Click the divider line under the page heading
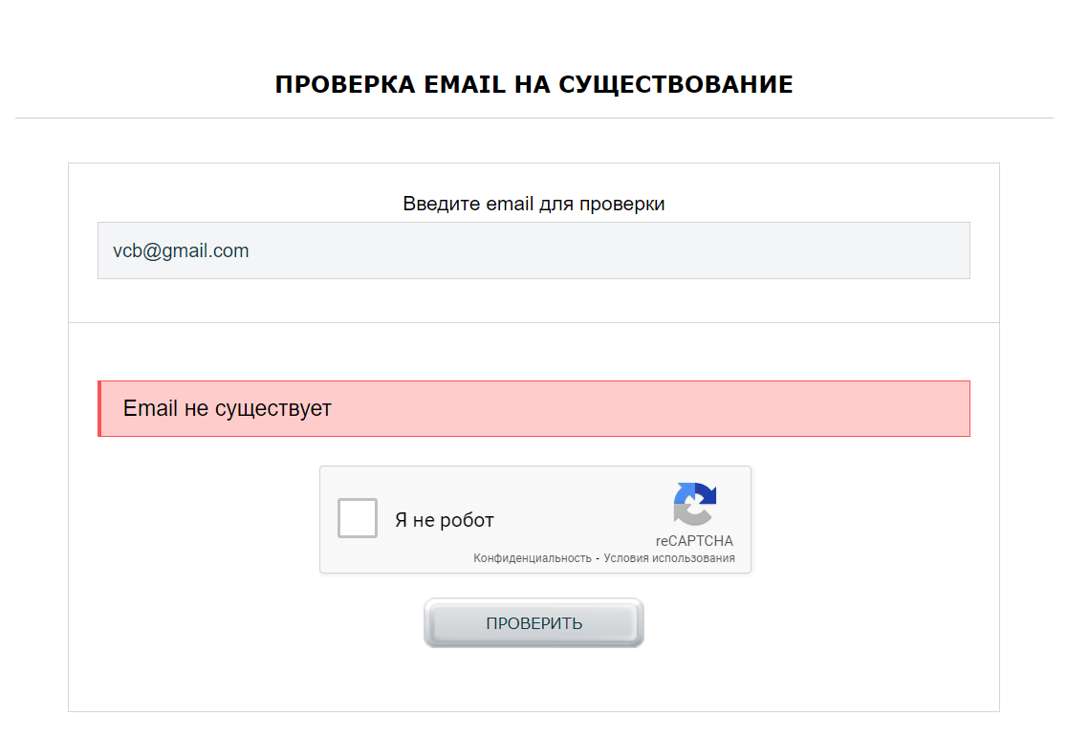1067x738 pixels. [x=533, y=119]
